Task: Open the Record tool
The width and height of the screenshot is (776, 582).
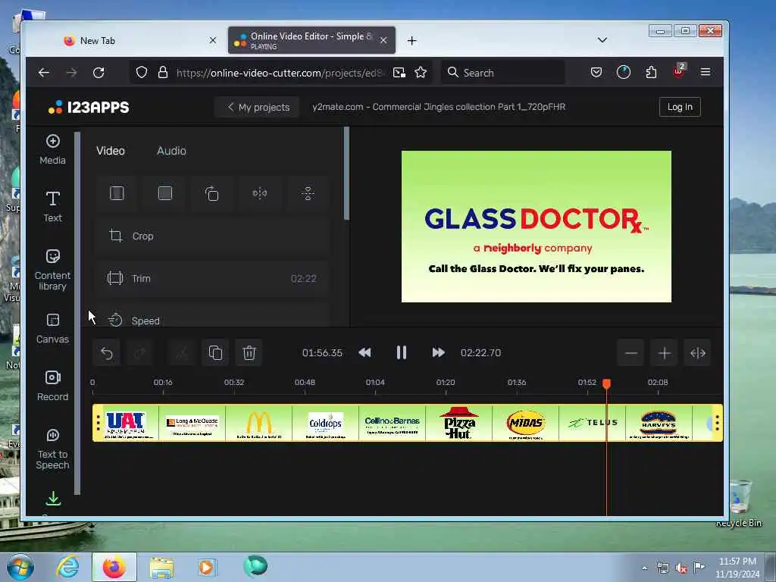Action: (x=52, y=386)
